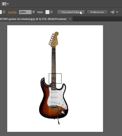Expand the Arrange Documents dropdown arrow

click(x=8, y=4)
